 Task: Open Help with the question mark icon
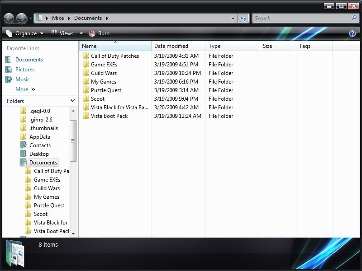[352, 33]
